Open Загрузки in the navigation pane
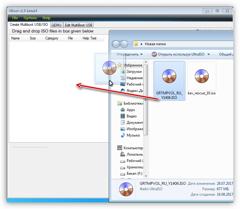240x209 pixels. [x=134, y=72]
